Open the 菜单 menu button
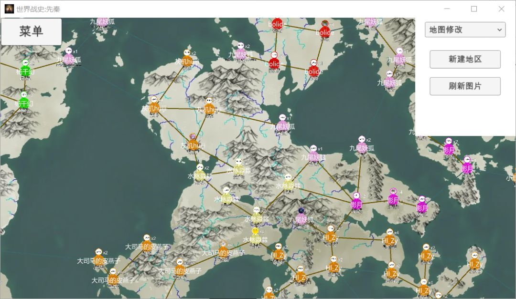516x299 pixels. (31, 31)
